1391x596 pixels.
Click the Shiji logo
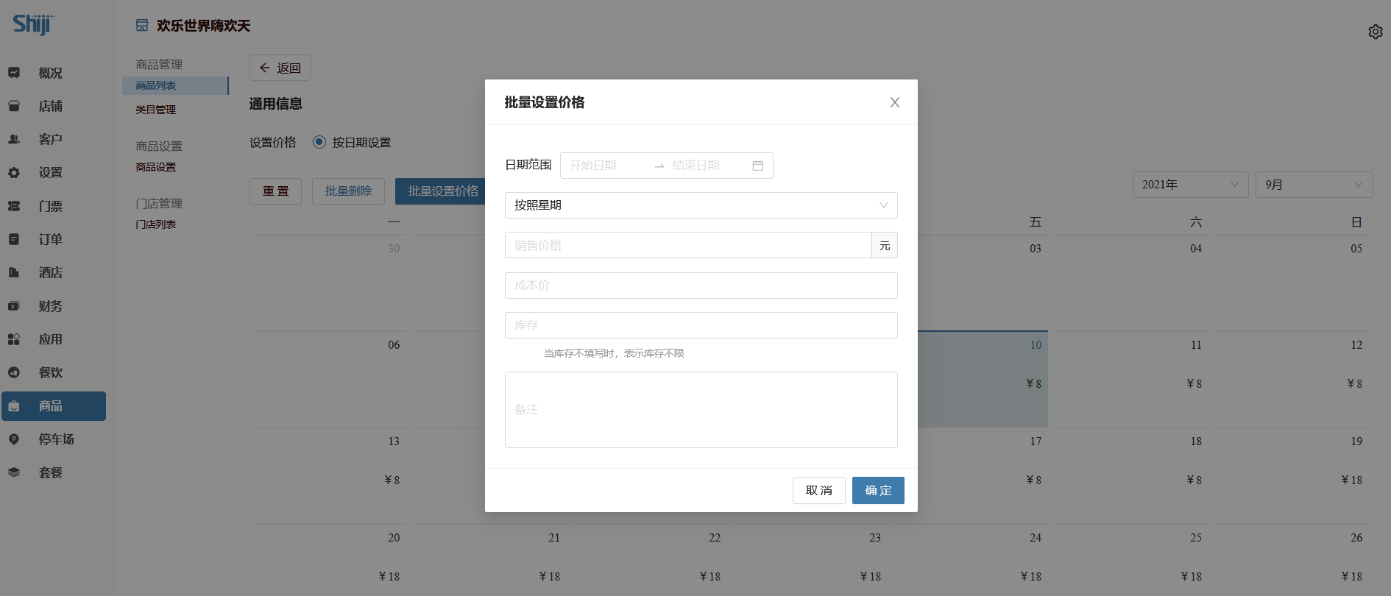pos(33,24)
